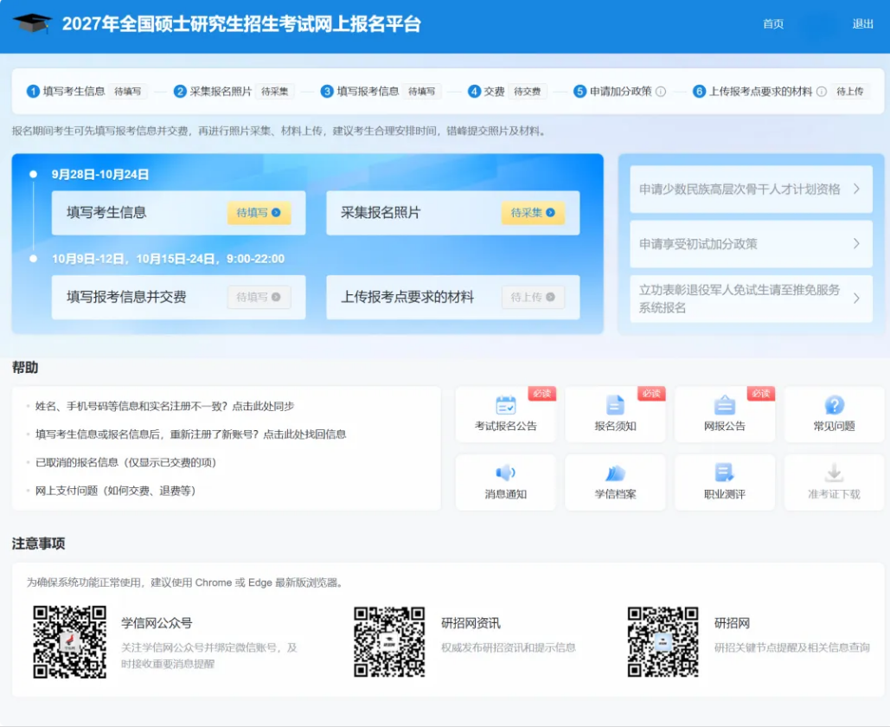Click the 学信网公众号 QR code

point(69,642)
